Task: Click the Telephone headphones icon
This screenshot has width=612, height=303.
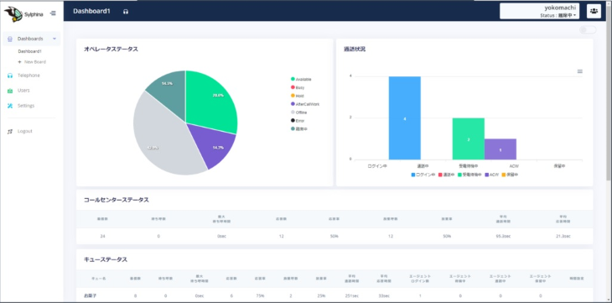Action: pos(10,76)
